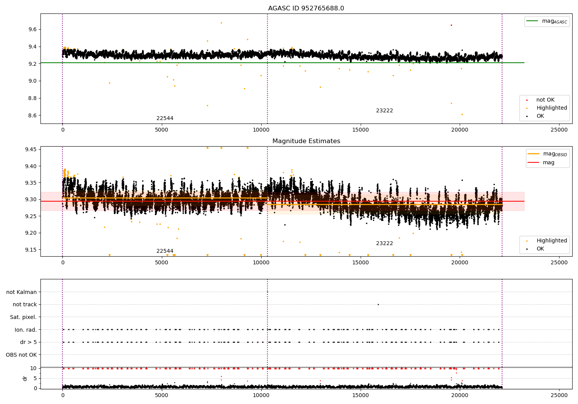Select the 'not OK' legend entry in top plot
The image size is (578, 404).
tap(545, 100)
